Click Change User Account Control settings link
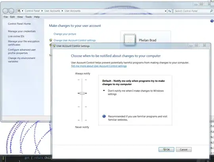 (75, 40)
